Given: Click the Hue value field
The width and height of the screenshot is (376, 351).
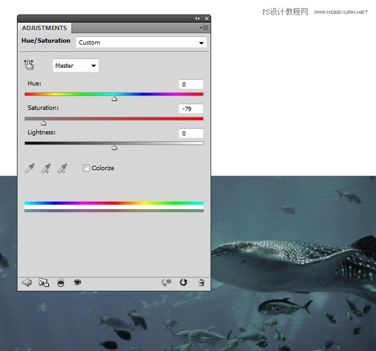Looking at the screenshot, I should 191,84.
